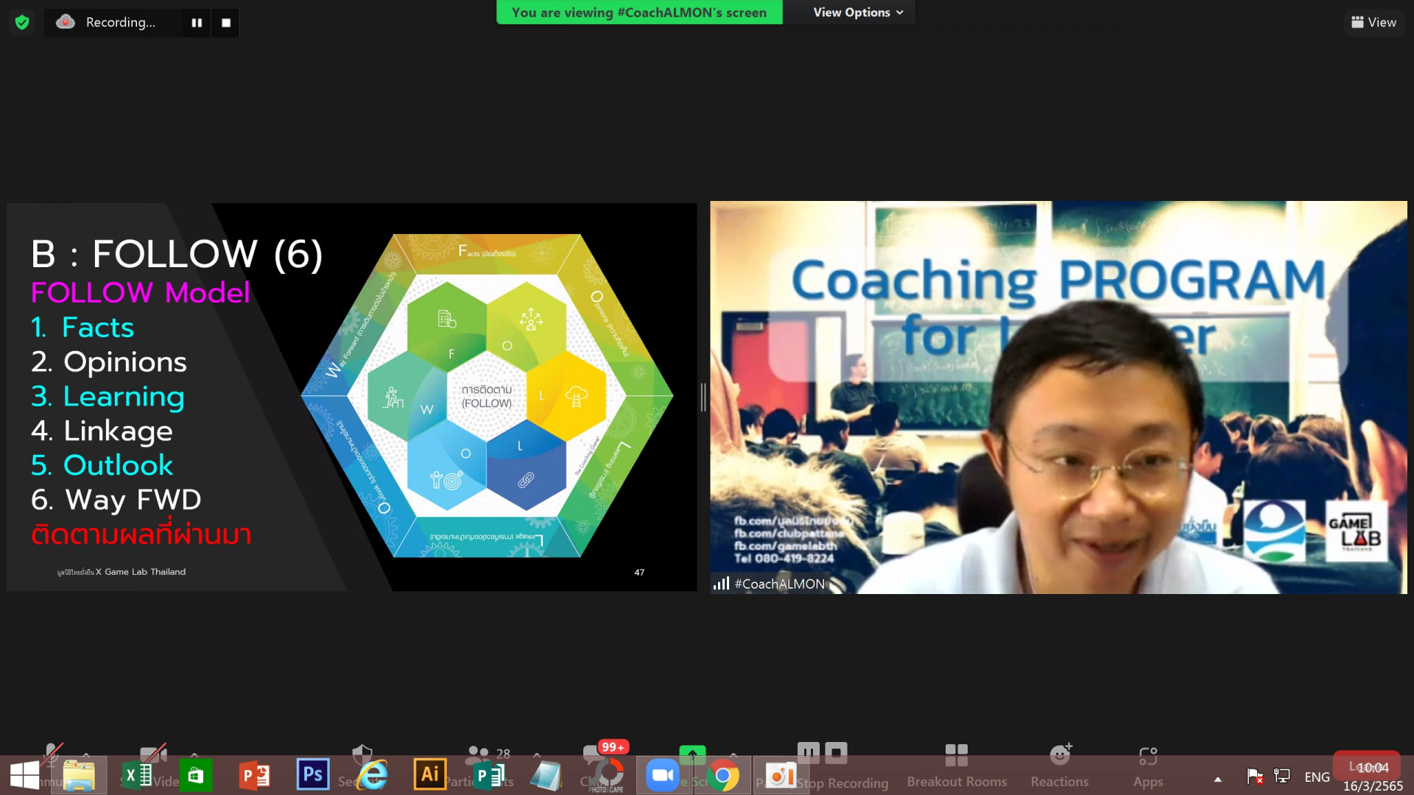This screenshot has height=795, width=1414.
Task: Click the shared FOLLOW Model slide
Action: pos(352,397)
